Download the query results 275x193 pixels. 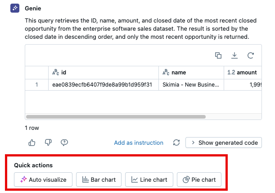coord(234,55)
